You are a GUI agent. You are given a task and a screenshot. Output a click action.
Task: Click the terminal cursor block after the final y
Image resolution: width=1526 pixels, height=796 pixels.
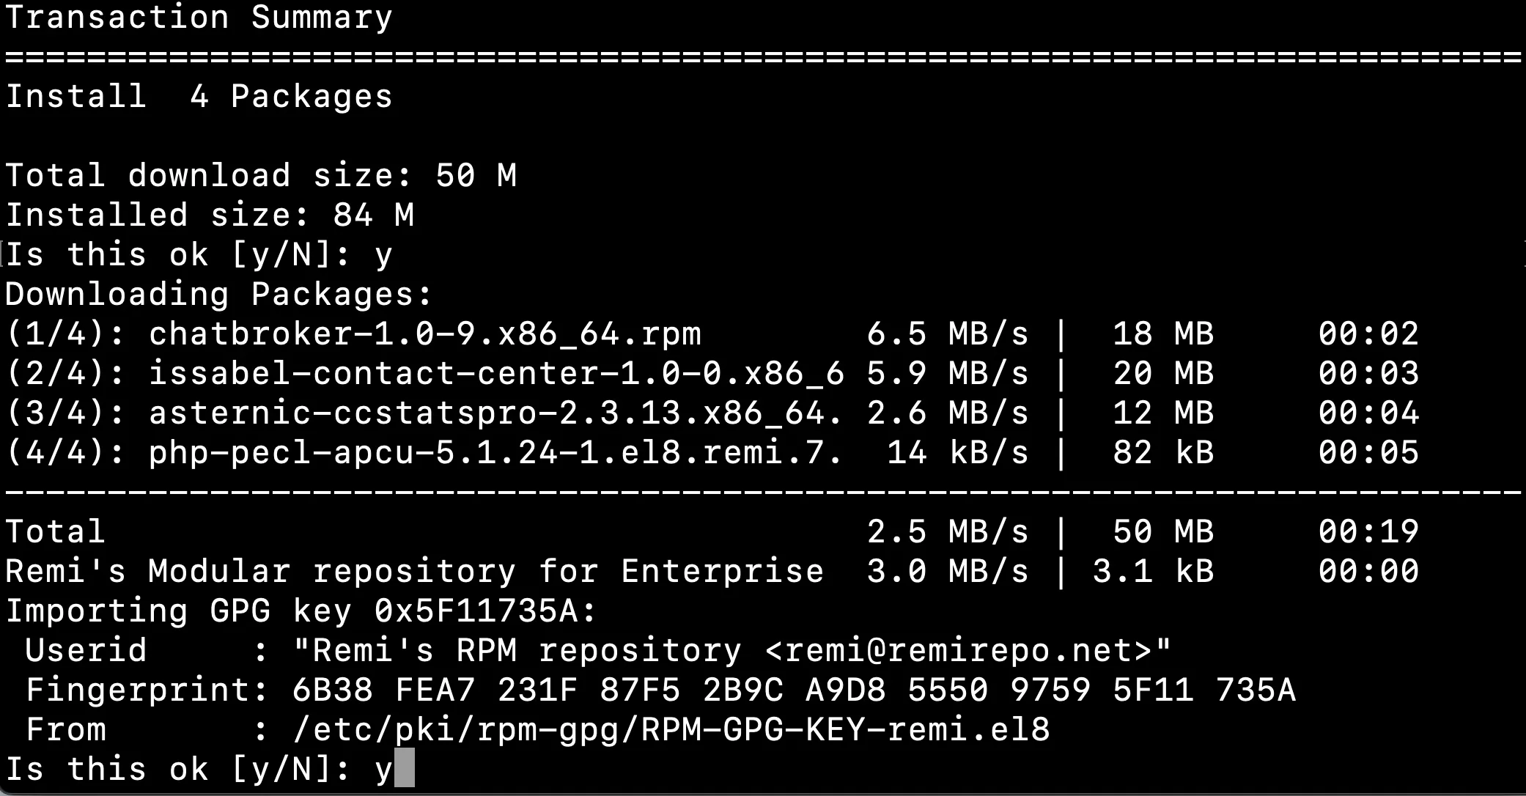click(405, 768)
